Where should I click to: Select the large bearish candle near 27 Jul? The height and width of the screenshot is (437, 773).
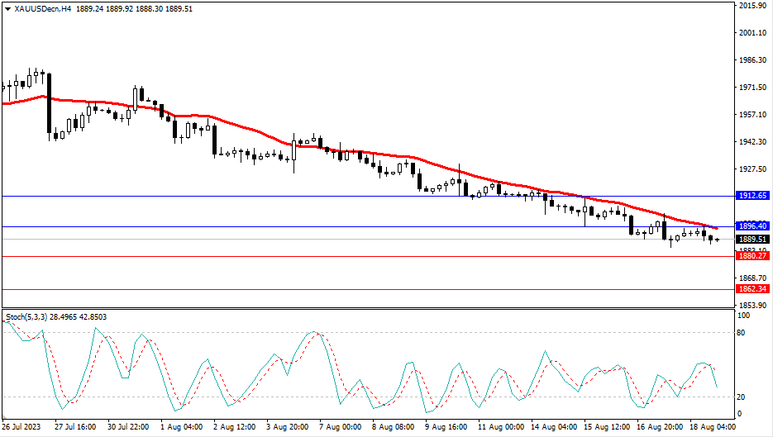(49, 105)
